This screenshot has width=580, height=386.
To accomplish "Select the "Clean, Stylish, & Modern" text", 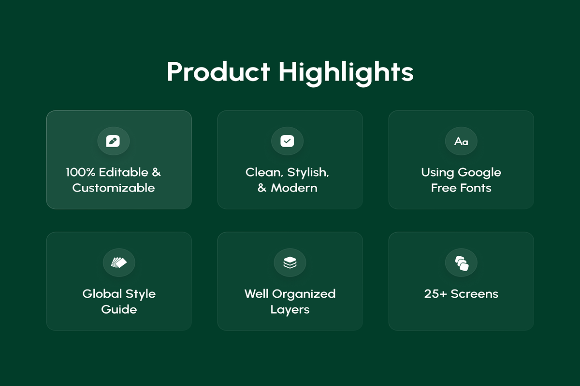I will pyautogui.click(x=287, y=180).
